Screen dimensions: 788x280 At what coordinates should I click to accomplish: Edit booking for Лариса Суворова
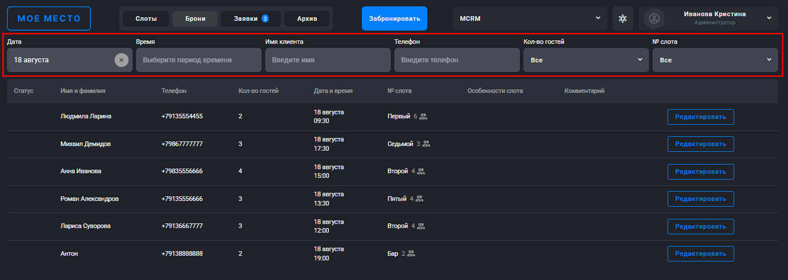(701, 226)
